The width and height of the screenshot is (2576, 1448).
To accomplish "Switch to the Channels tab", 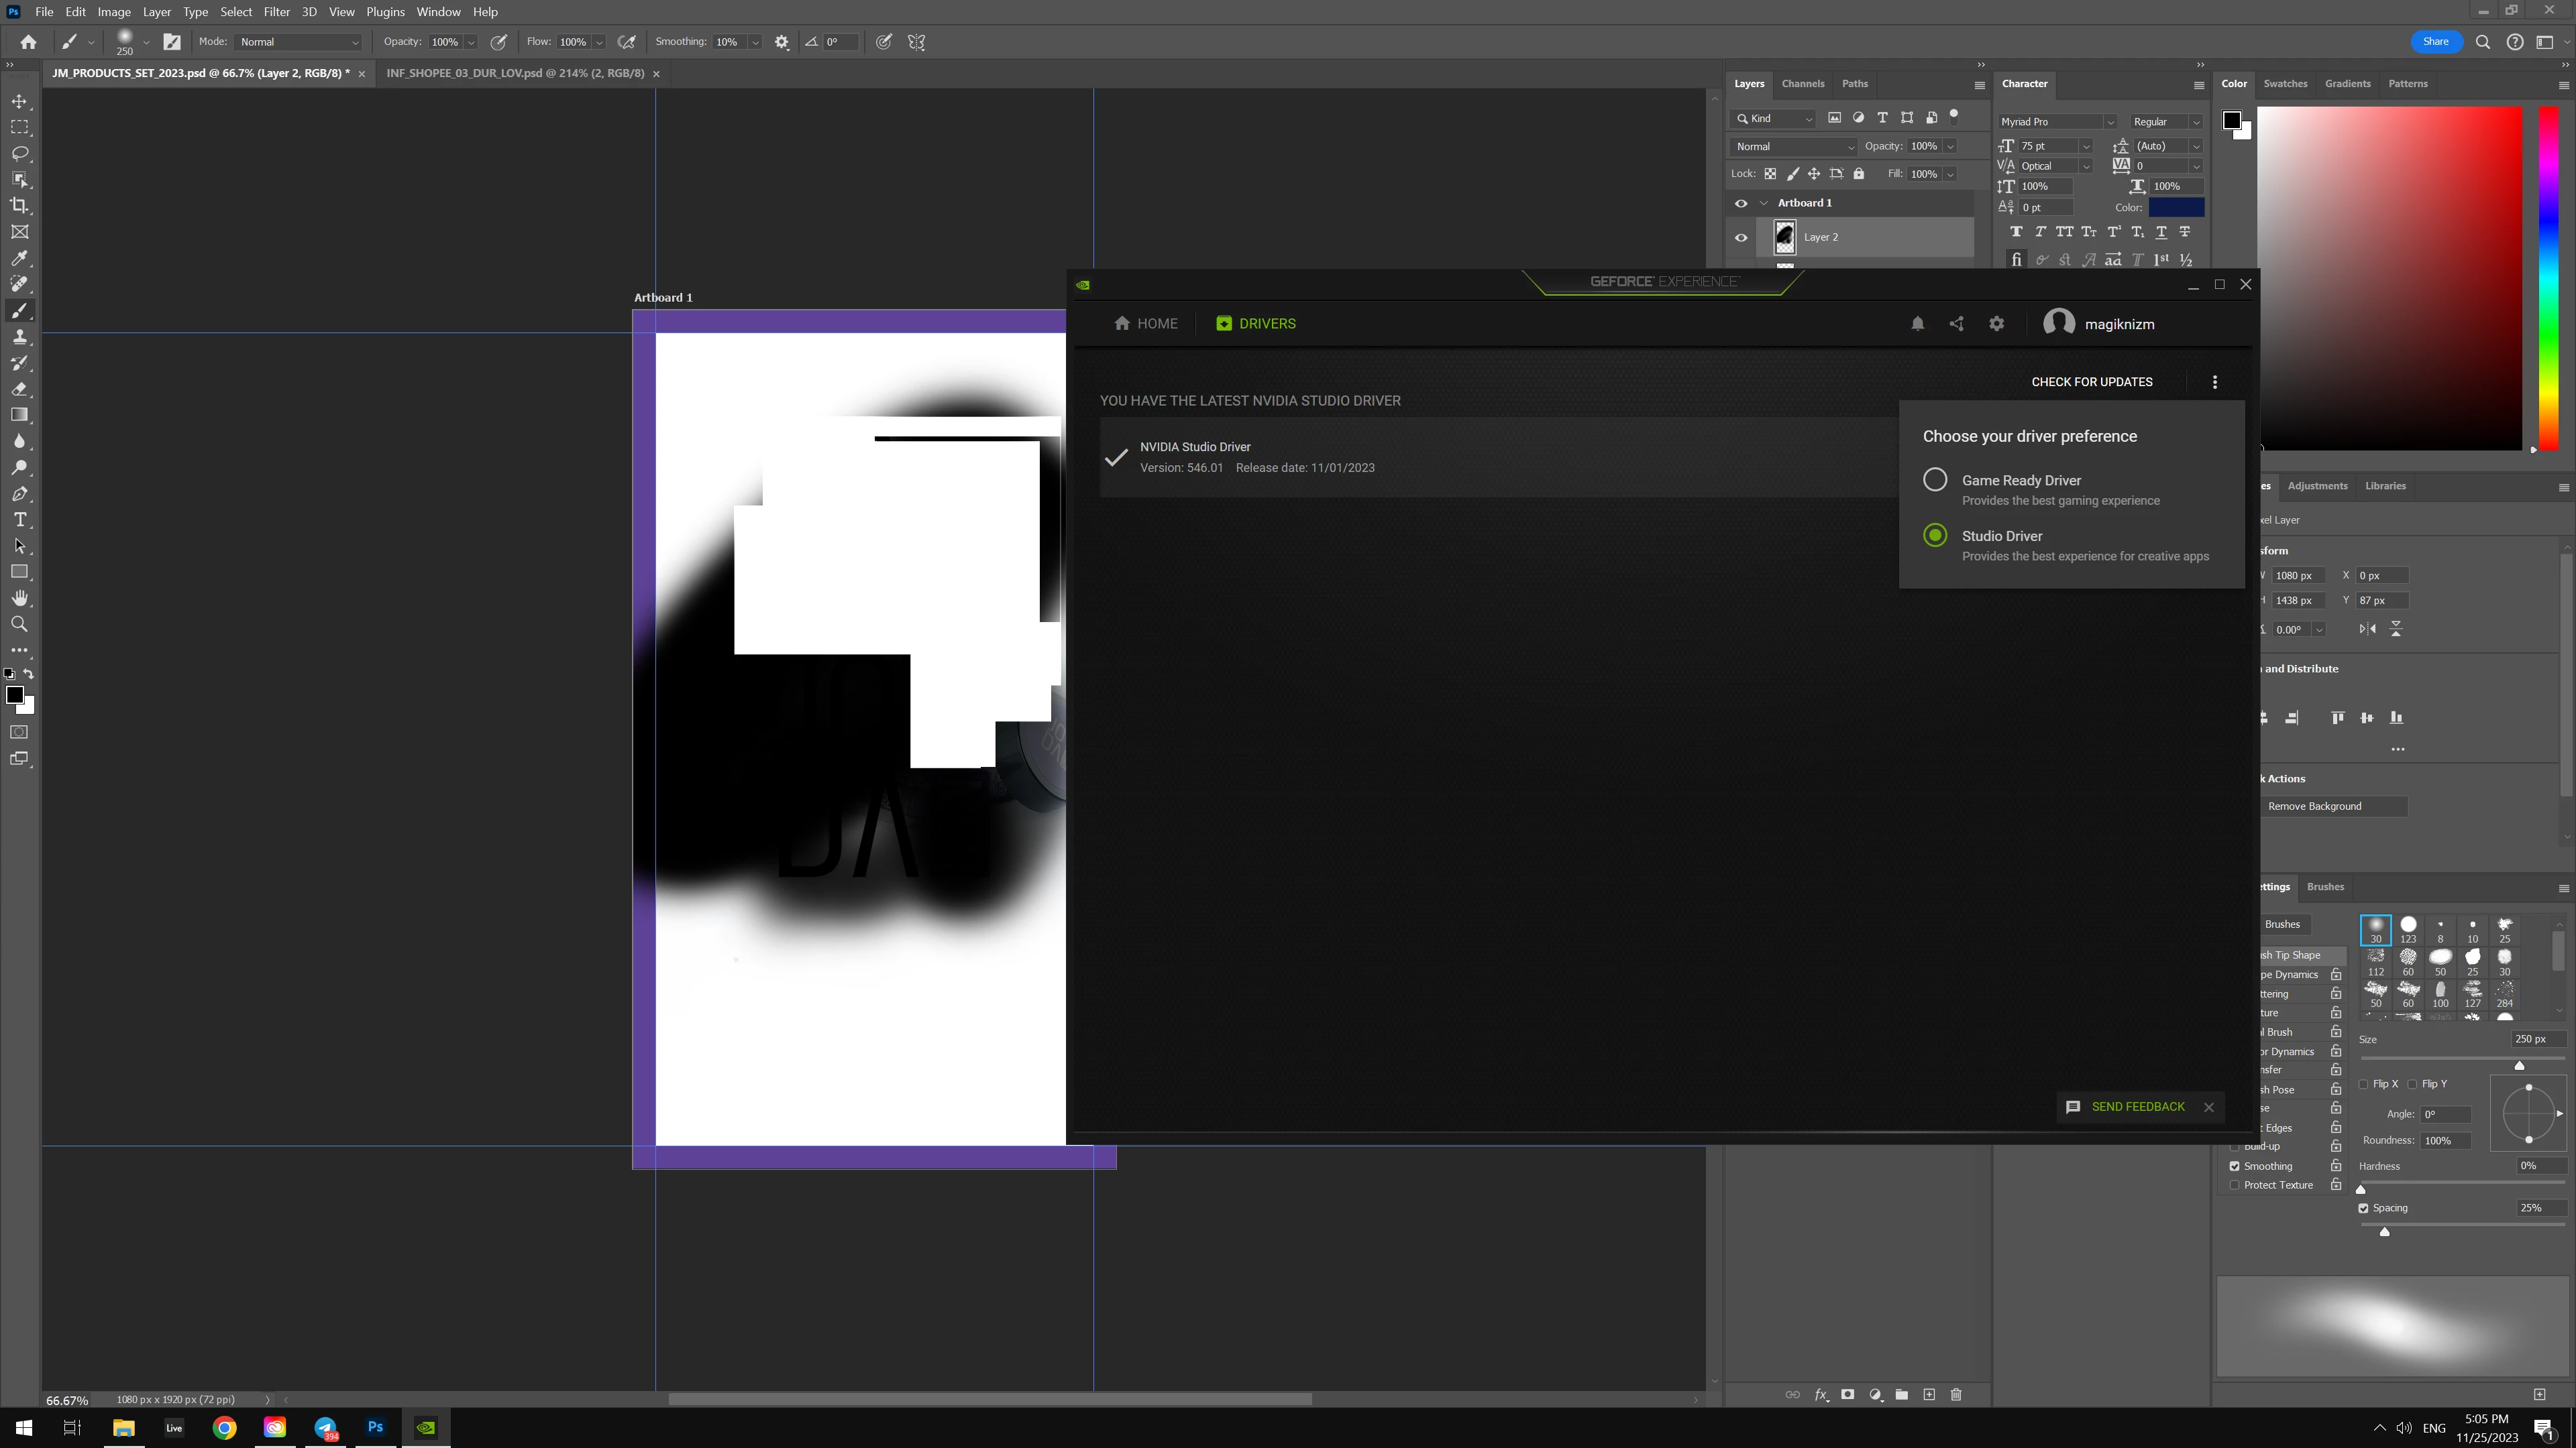I will tap(1802, 84).
